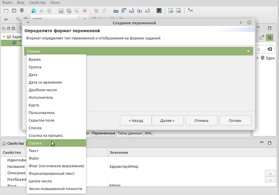Image resolution: width=279 pixels, height=195 pixels.
Task: Click the blue import-into-tray icon
Action: coord(116,11)
